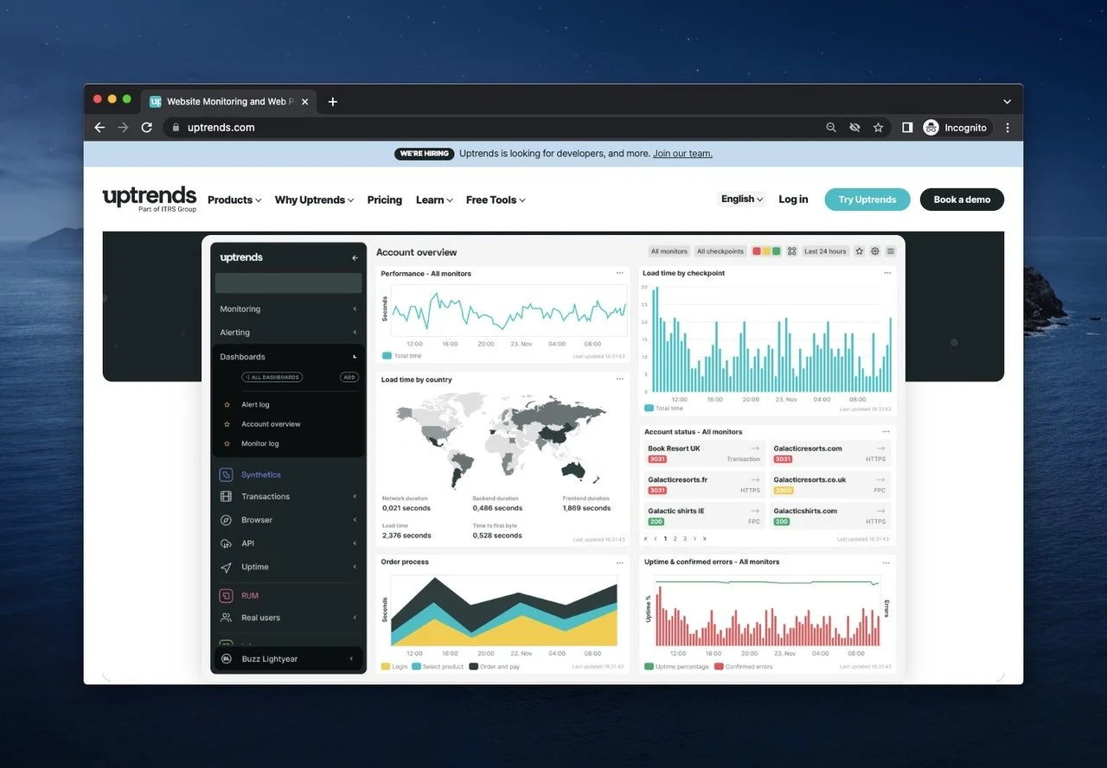Reload the page in Chrome
The image size is (1107, 768).
click(x=147, y=127)
